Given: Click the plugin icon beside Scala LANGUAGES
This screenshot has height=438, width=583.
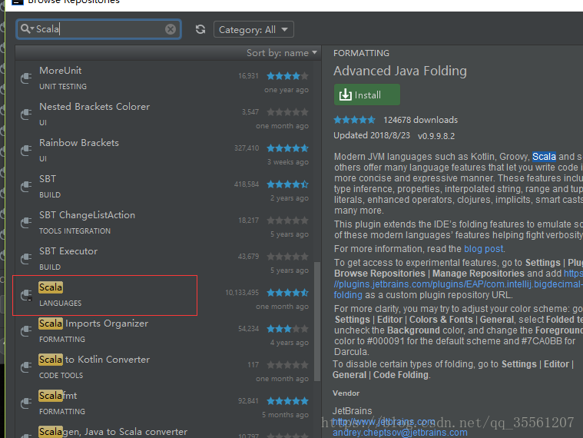Looking at the screenshot, I should 26,294.
